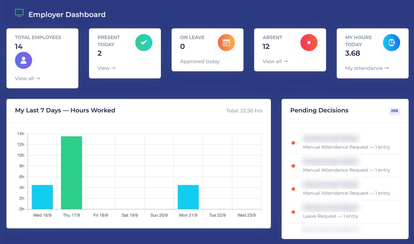This screenshot has width=414, height=244.
Task: Click the Employer Dashboard title
Action: point(67,14)
